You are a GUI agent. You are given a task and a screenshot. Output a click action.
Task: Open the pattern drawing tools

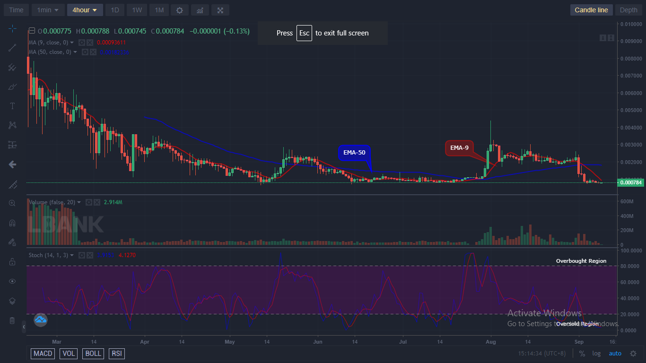[x=12, y=125]
